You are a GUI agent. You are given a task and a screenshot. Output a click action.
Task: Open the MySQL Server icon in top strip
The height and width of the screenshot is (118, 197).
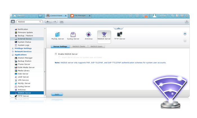57,35
